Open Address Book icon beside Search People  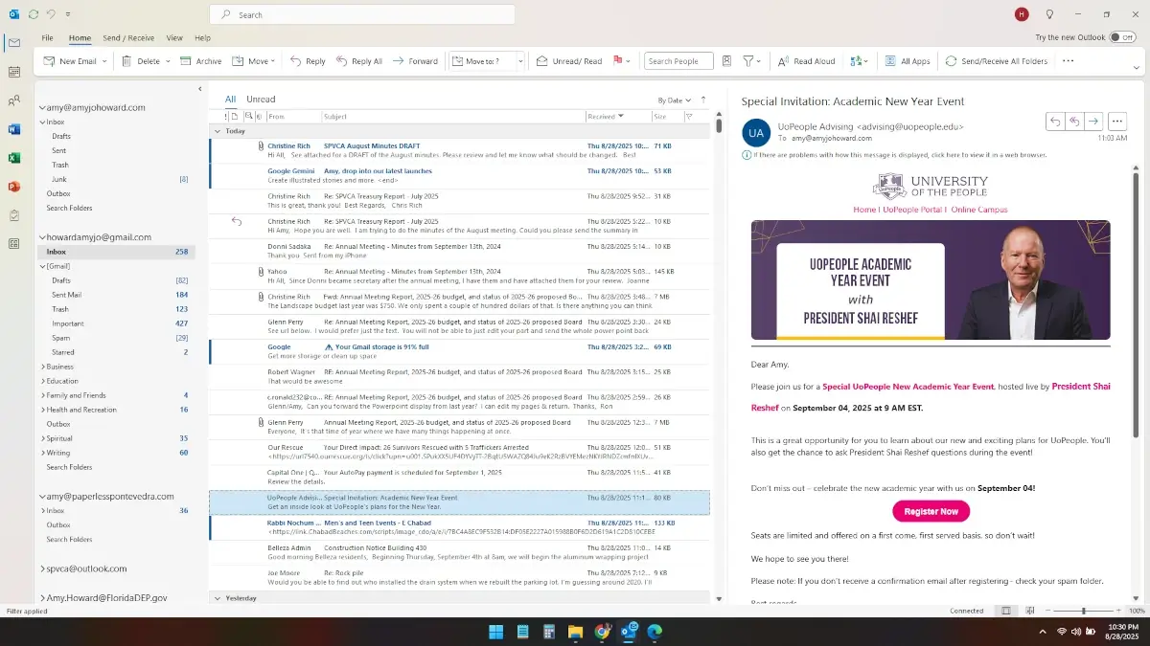[726, 61]
